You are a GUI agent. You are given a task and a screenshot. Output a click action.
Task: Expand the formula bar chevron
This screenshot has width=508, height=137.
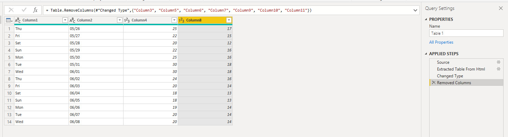point(415,11)
